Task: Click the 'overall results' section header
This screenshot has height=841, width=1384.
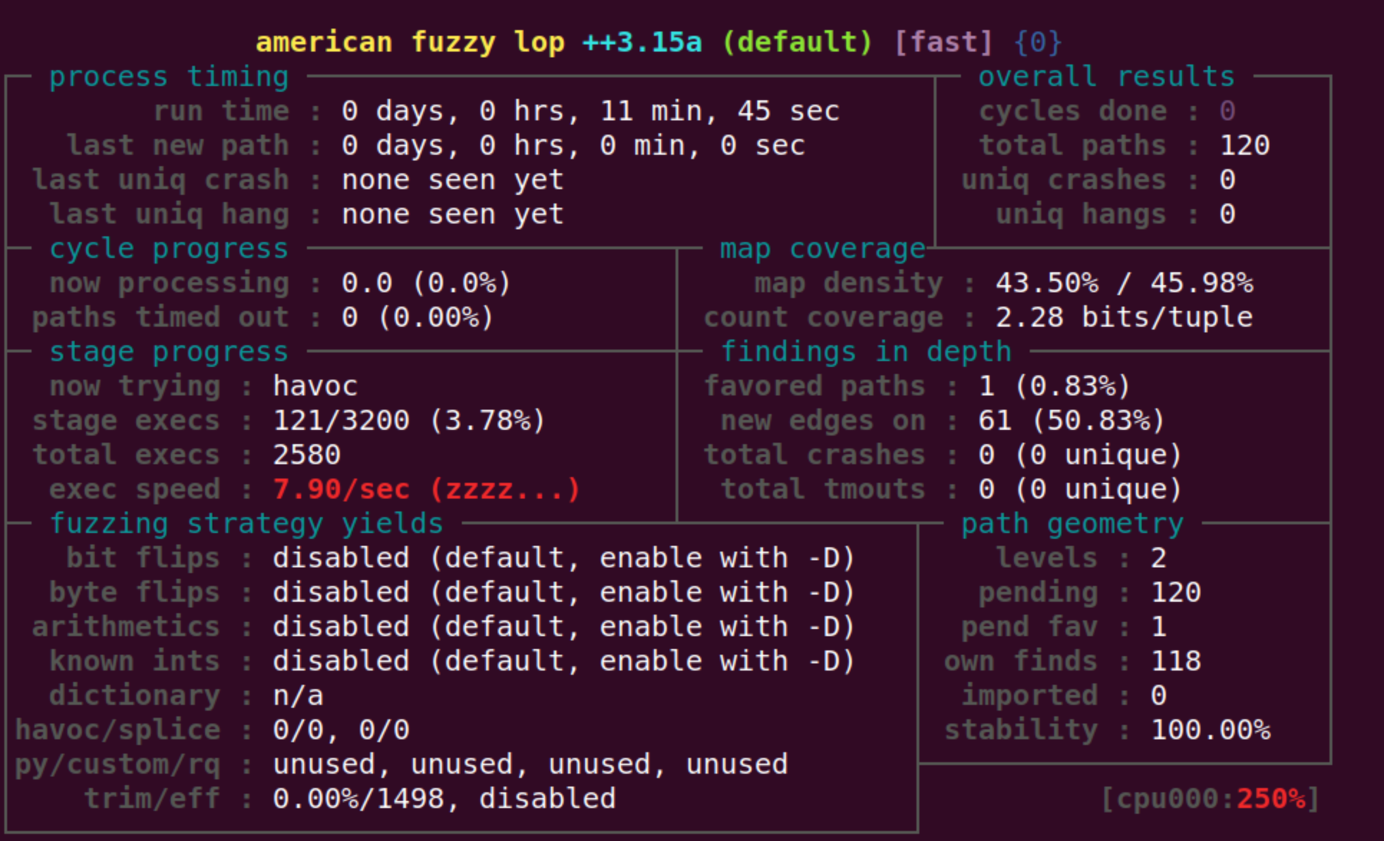Action: [x=1106, y=77]
